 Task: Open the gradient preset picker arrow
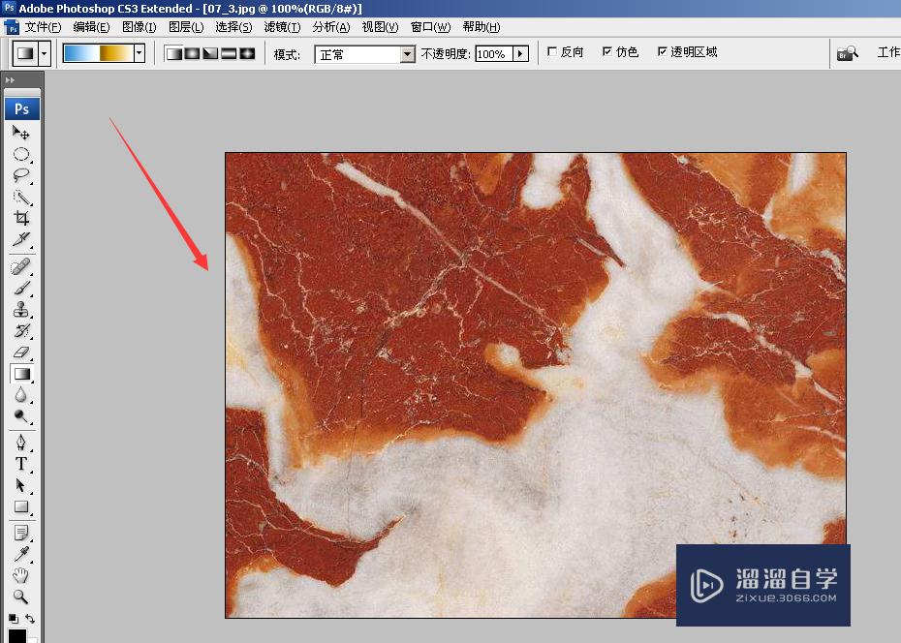pyautogui.click(x=138, y=53)
